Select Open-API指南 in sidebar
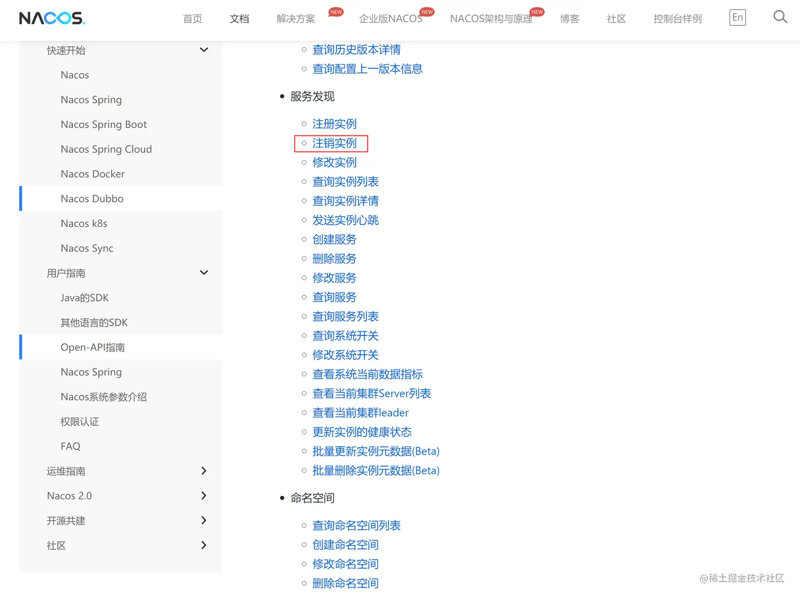Image resolution: width=800 pixels, height=599 pixels. coord(93,347)
